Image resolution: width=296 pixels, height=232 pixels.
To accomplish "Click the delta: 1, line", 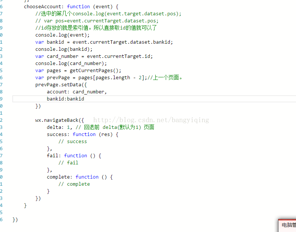I will (x=100, y=127).
